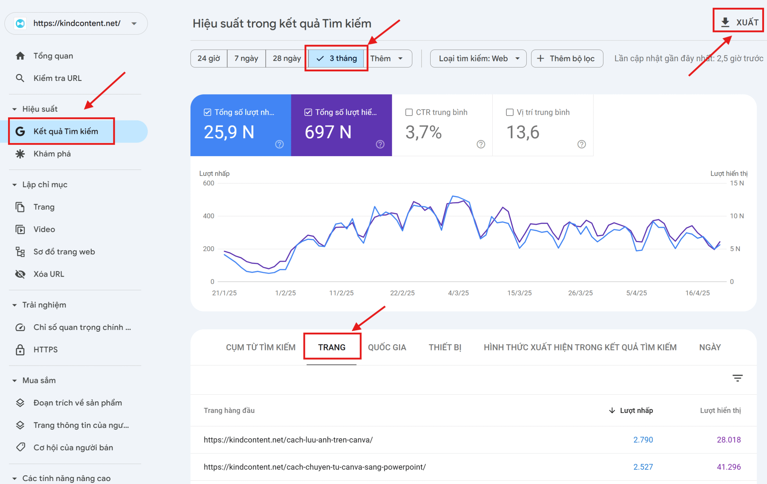Image resolution: width=767 pixels, height=484 pixels.
Task: Open the kindcontent.net property dropdown
Action: [134, 24]
